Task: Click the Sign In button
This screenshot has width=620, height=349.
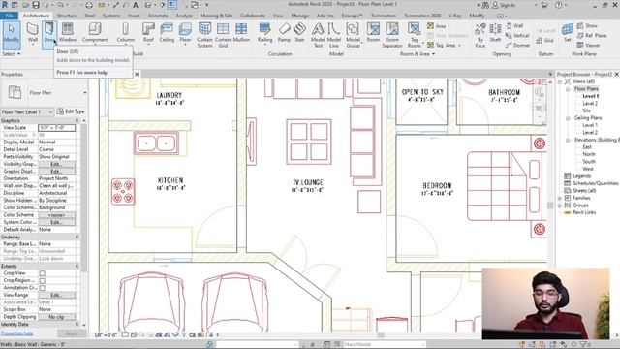Action: point(504,5)
